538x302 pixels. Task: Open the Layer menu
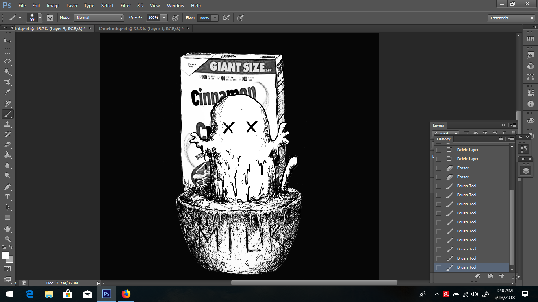72,6
